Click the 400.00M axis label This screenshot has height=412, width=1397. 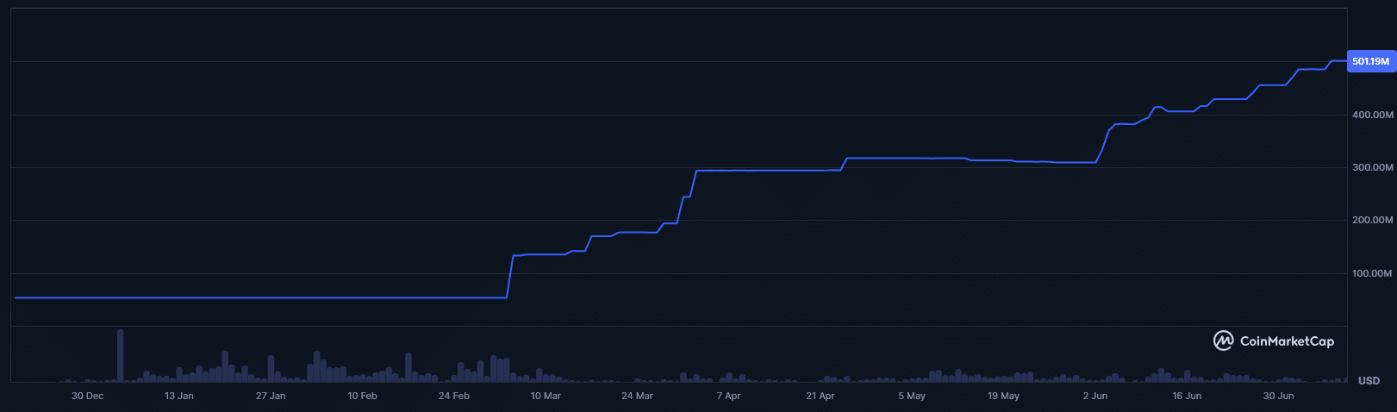(1373, 115)
